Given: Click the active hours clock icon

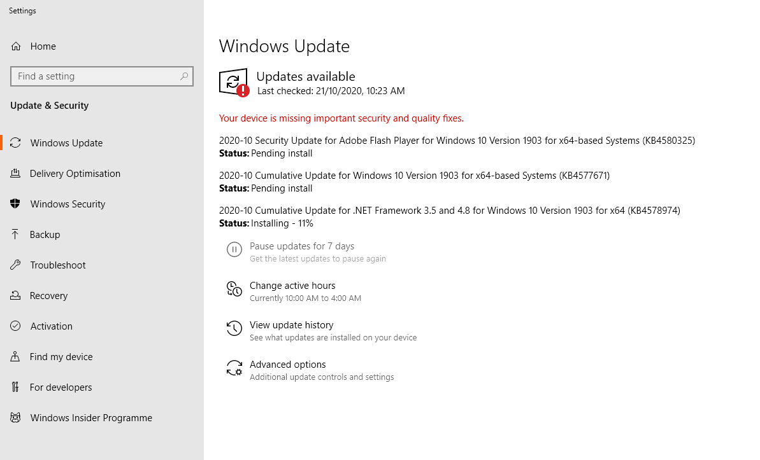Looking at the screenshot, I should tap(234, 289).
